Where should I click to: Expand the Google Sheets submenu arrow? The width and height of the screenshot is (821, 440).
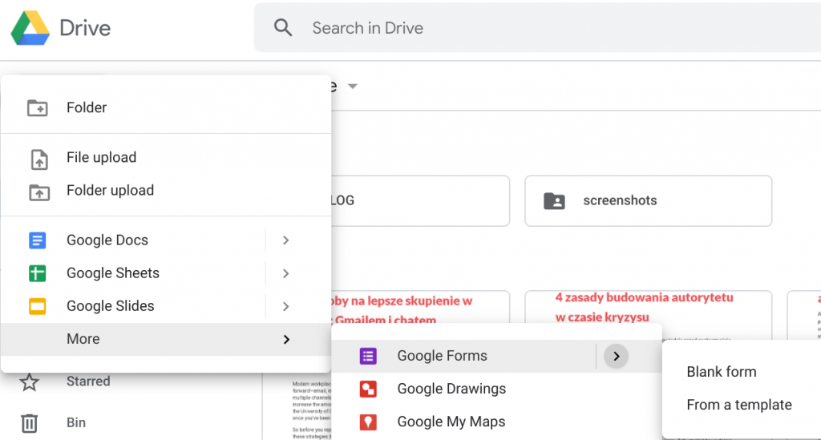(286, 273)
